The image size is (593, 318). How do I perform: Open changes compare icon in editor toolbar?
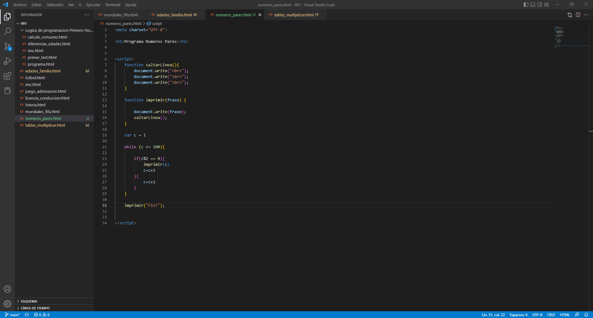click(570, 15)
